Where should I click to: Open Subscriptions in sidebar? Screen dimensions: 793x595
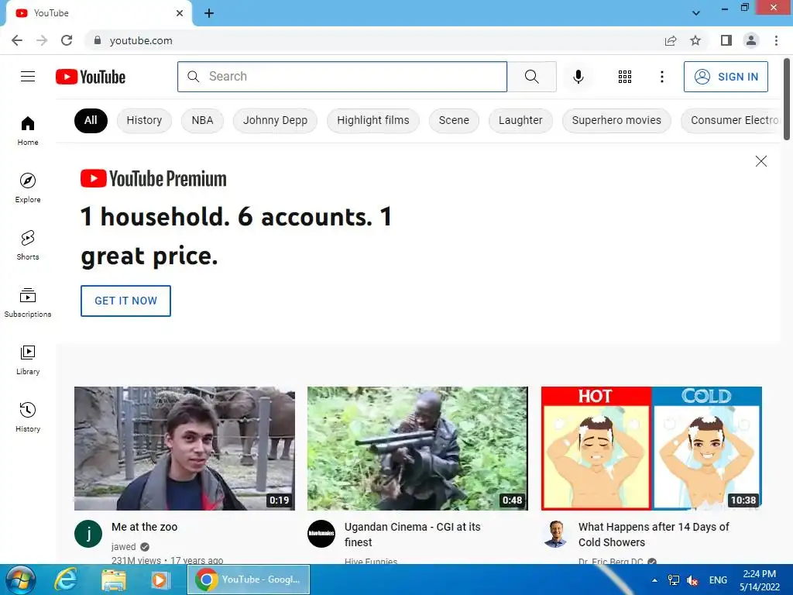[28, 303]
